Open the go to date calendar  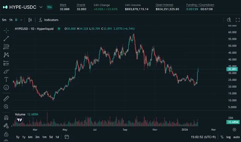67,137
